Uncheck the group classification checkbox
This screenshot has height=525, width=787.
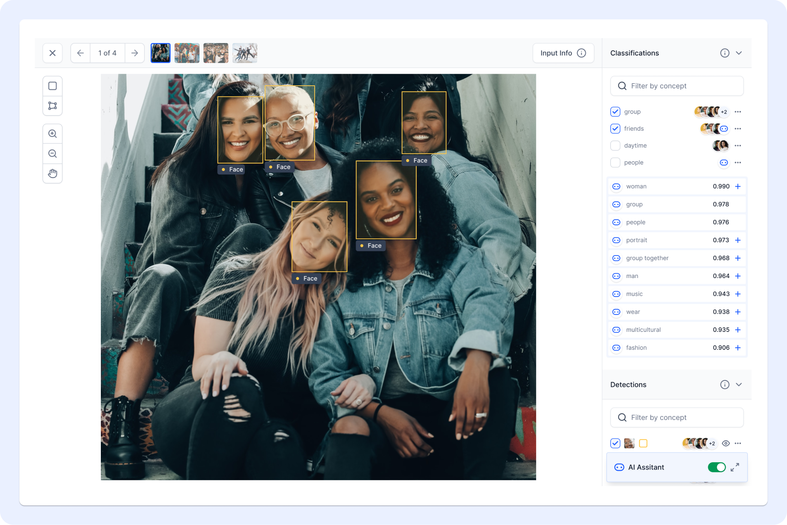pyautogui.click(x=615, y=112)
